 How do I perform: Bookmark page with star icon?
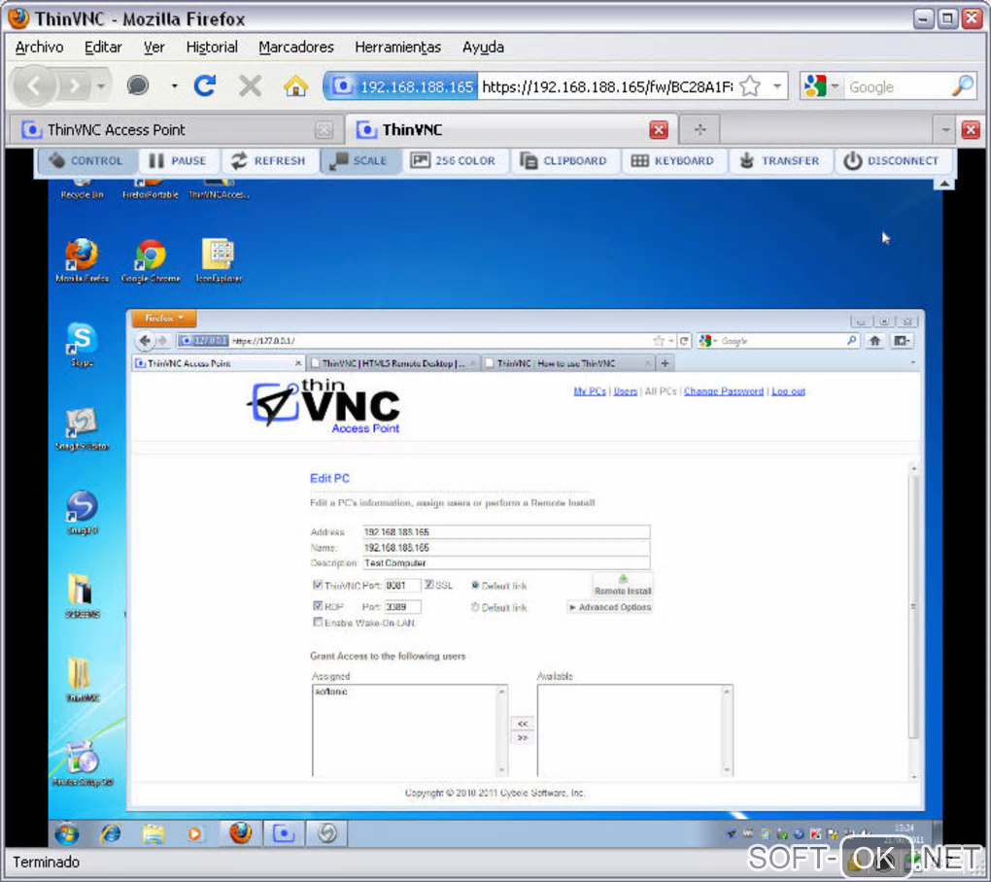[750, 85]
